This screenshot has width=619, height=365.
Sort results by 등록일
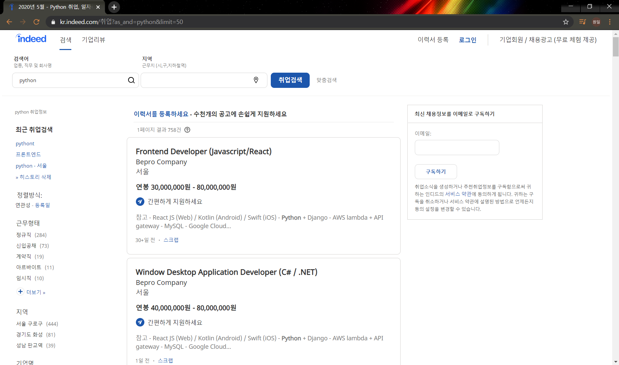[43, 205]
